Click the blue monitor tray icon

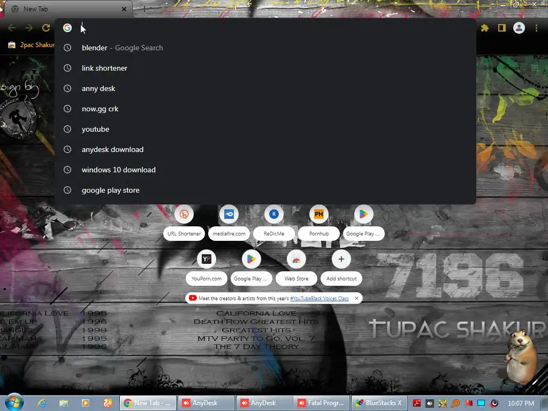point(481,404)
